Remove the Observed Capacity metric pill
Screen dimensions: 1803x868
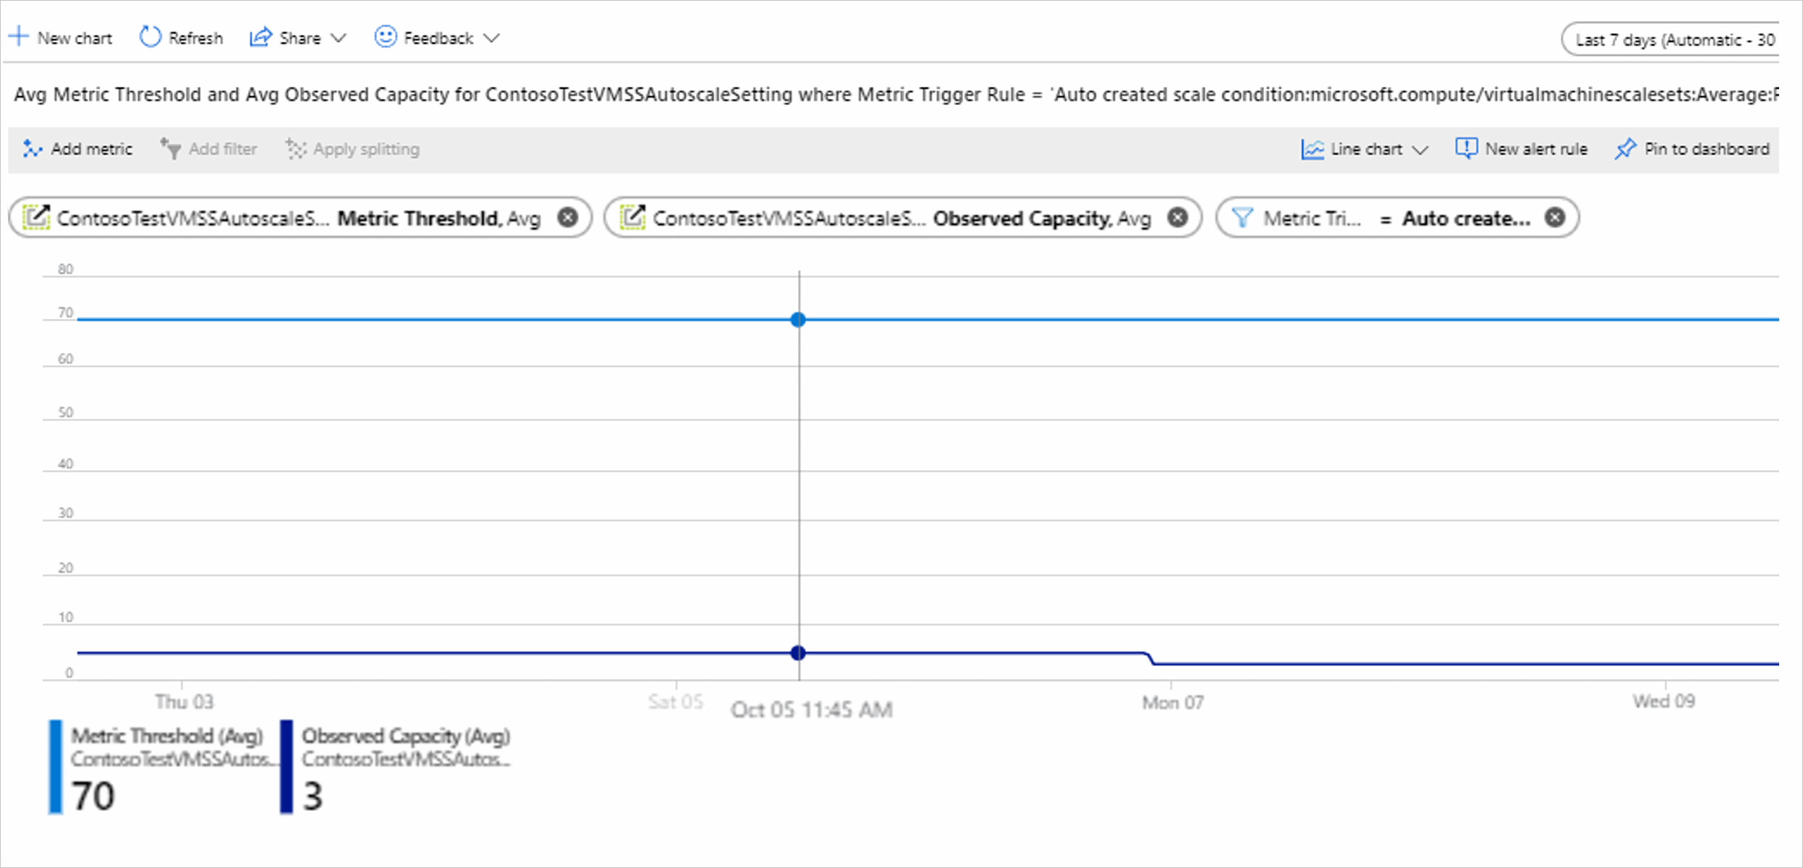tap(1178, 218)
